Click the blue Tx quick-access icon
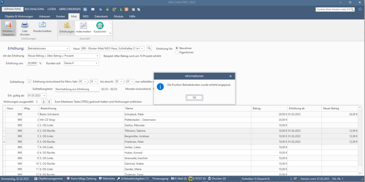The image size is (365, 182). (x=85, y=9)
